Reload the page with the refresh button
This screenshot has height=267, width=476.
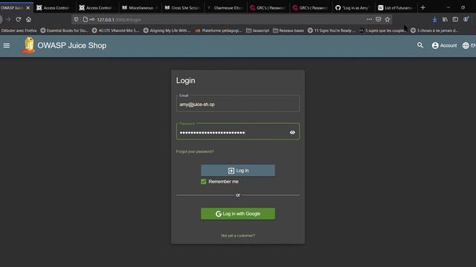pos(18,19)
